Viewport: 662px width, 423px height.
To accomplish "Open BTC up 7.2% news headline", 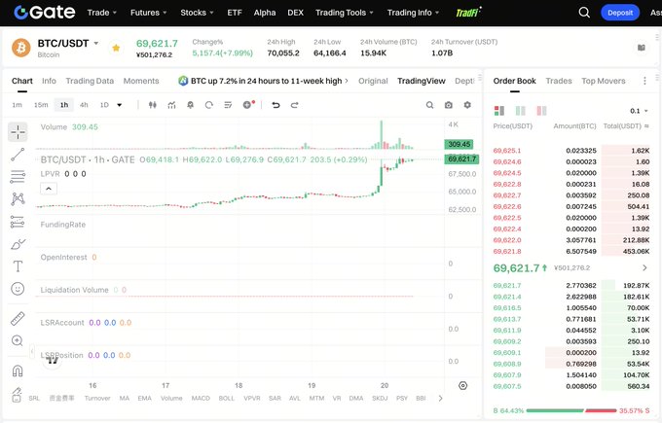I will [x=264, y=81].
